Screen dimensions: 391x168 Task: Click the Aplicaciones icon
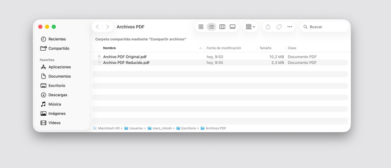[x=43, y=67]
